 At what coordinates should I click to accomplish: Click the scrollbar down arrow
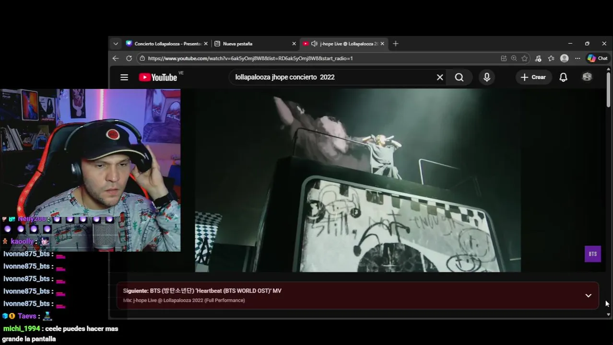coord(608,314)
